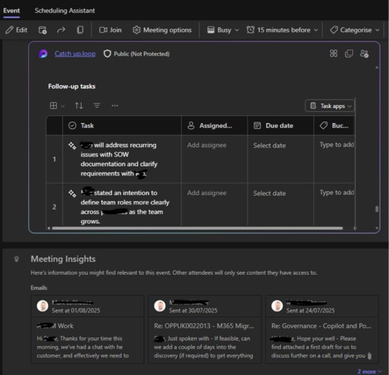Screen dimensions: 389x375
Task: Click the Meeting Insights lightbulb icon
Action: click(16, 259)
